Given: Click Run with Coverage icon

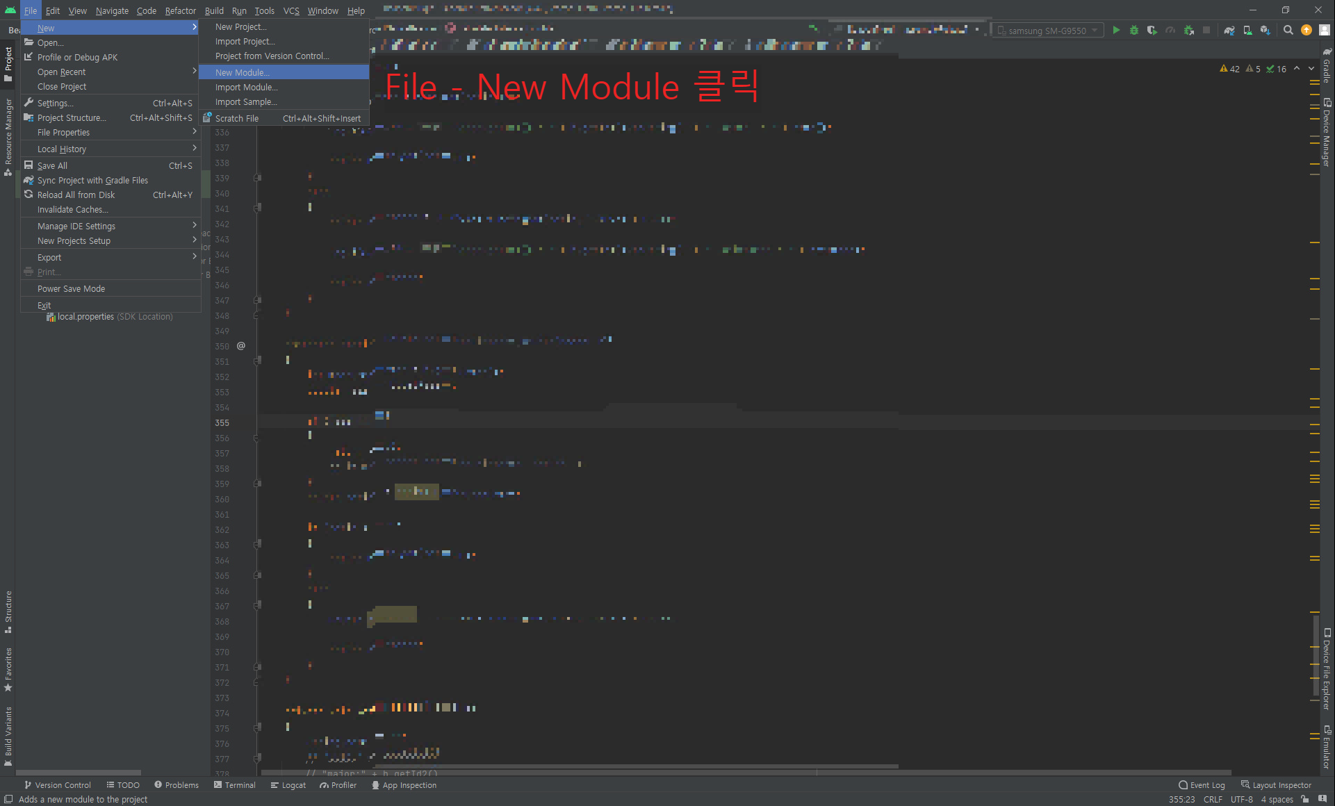Looking at the screenshot, I should click(1152, 30).
